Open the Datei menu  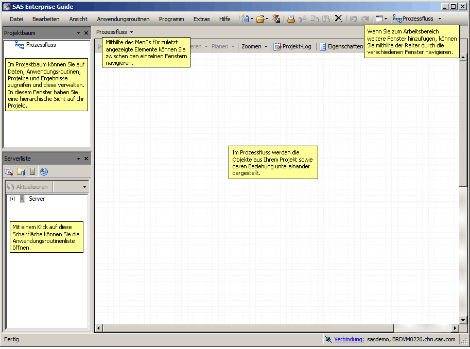16,19
